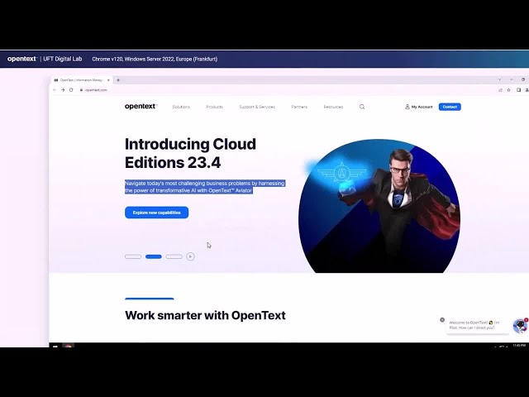
Task: Click the Introducing Cloud Editions 23.4 heading
Action: (x=190, y=153)
